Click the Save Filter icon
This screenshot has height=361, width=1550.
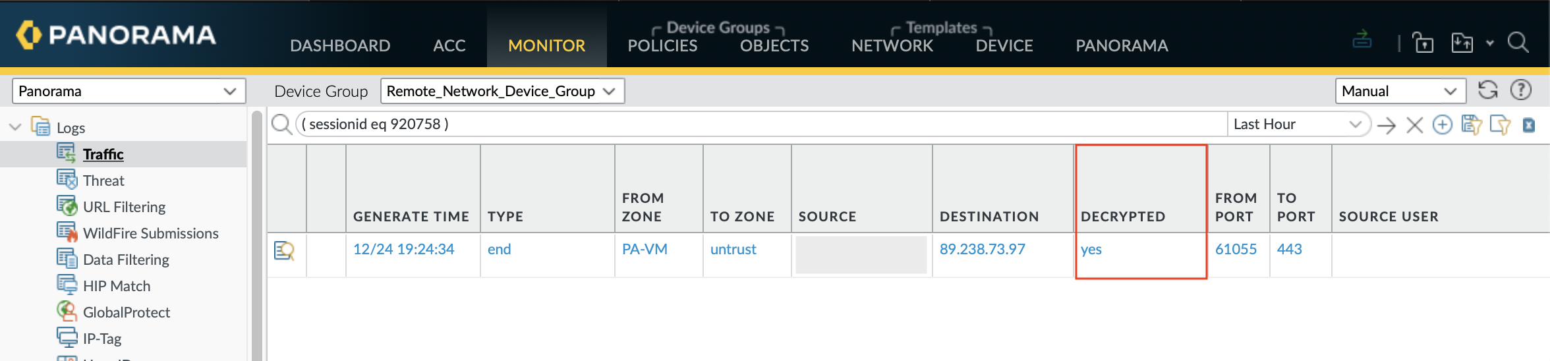pos(1471,125)
